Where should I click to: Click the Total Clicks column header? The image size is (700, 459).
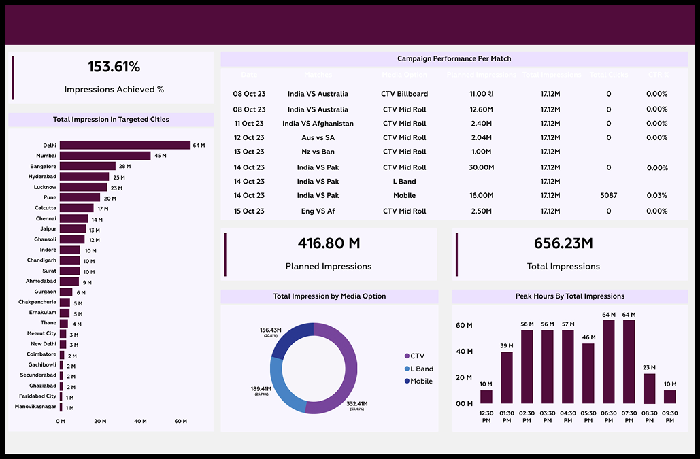pos(608,75)
